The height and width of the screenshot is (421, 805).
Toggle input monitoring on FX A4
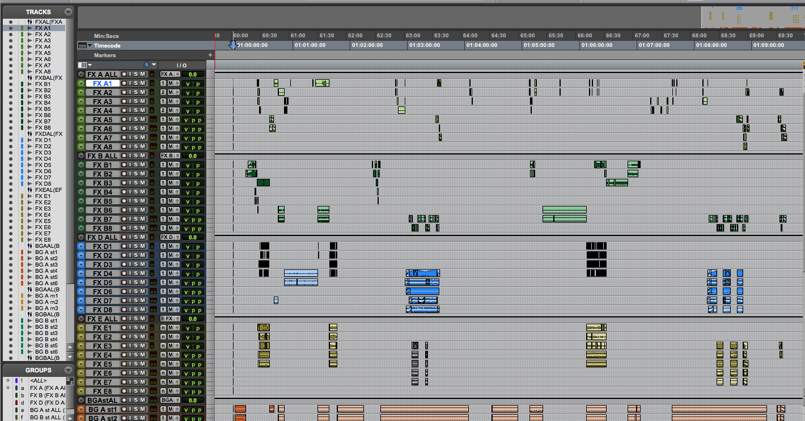coord(130,110)
